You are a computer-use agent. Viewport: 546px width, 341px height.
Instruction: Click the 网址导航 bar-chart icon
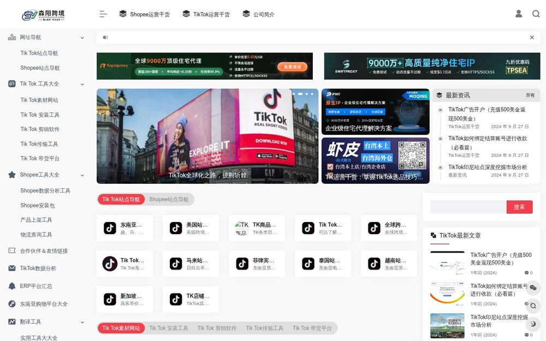click(12, 37)
